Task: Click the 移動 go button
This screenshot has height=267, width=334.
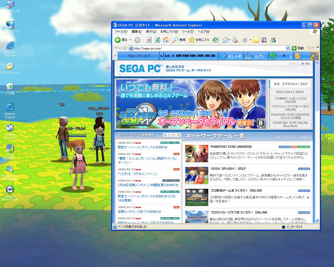Action: click(298, 48)
